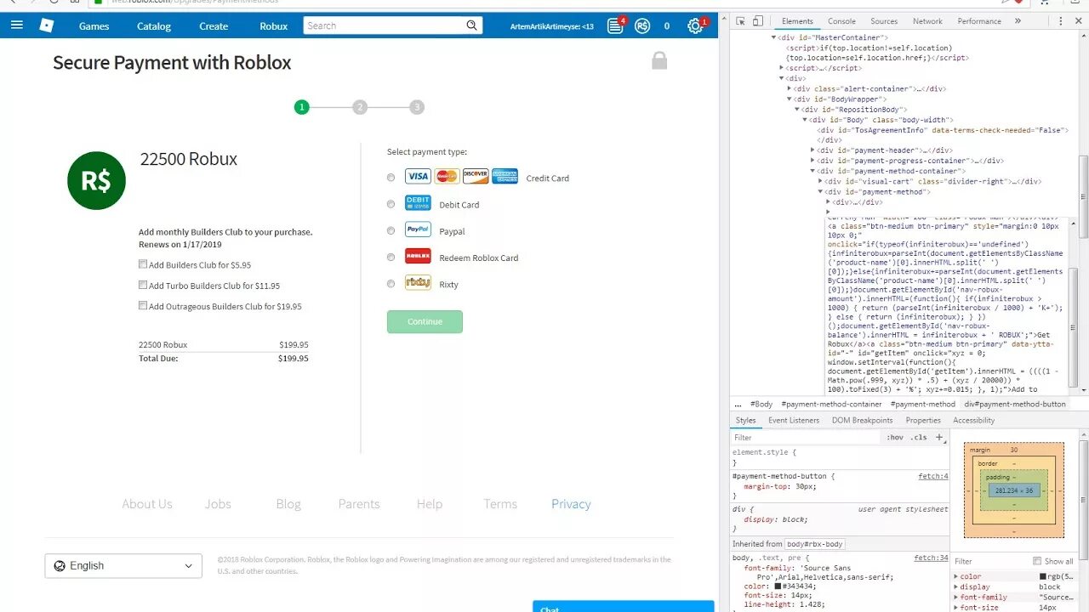
Task: Open the DevTools Network tab
Action: [x=927, y=21]
